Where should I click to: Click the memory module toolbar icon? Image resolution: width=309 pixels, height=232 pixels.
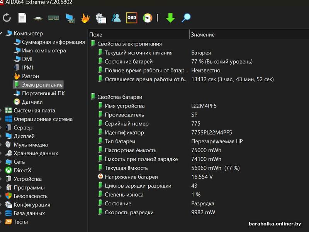click(54, 18)
